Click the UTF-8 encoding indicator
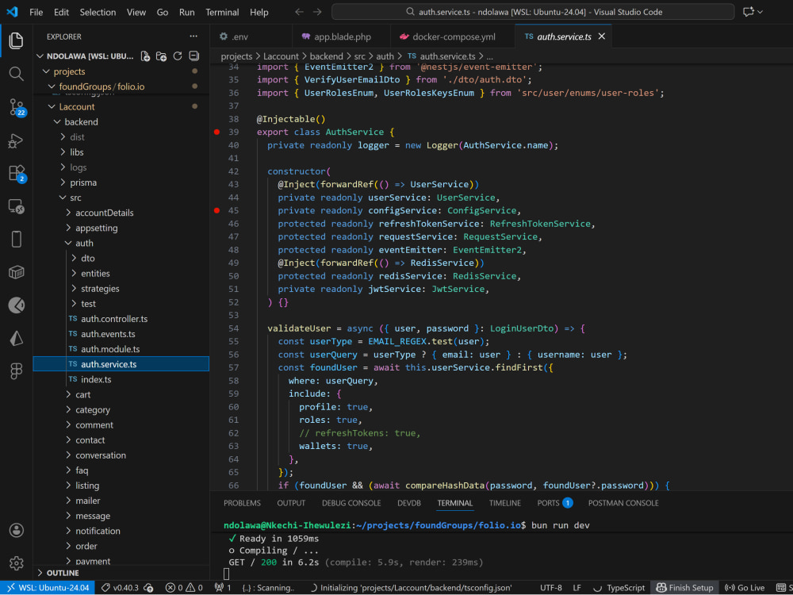 pos(551,587)
